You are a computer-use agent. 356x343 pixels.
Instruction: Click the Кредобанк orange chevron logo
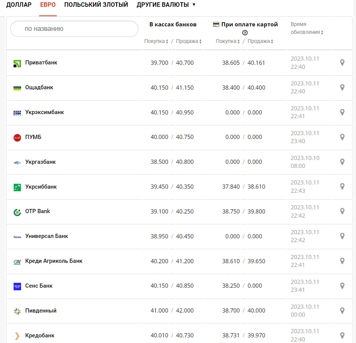click(17, 336)
